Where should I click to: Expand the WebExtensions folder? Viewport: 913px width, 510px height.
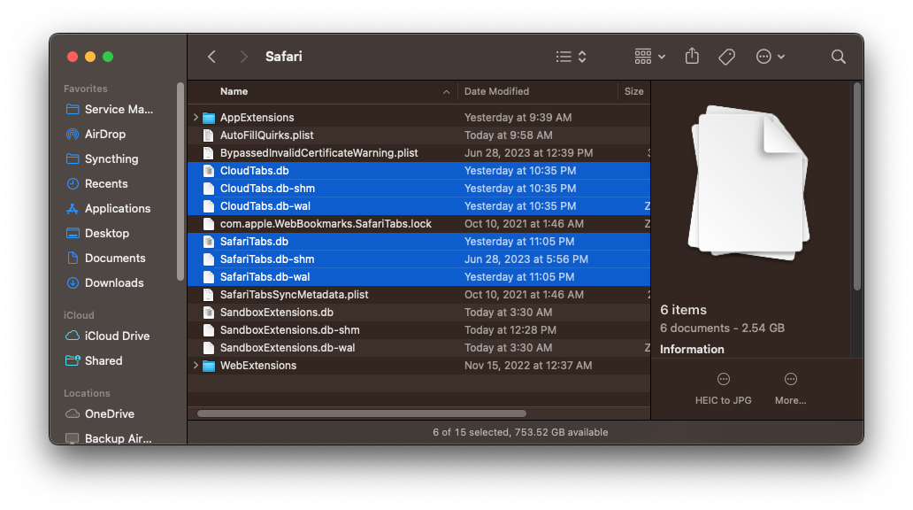[196, 366]
